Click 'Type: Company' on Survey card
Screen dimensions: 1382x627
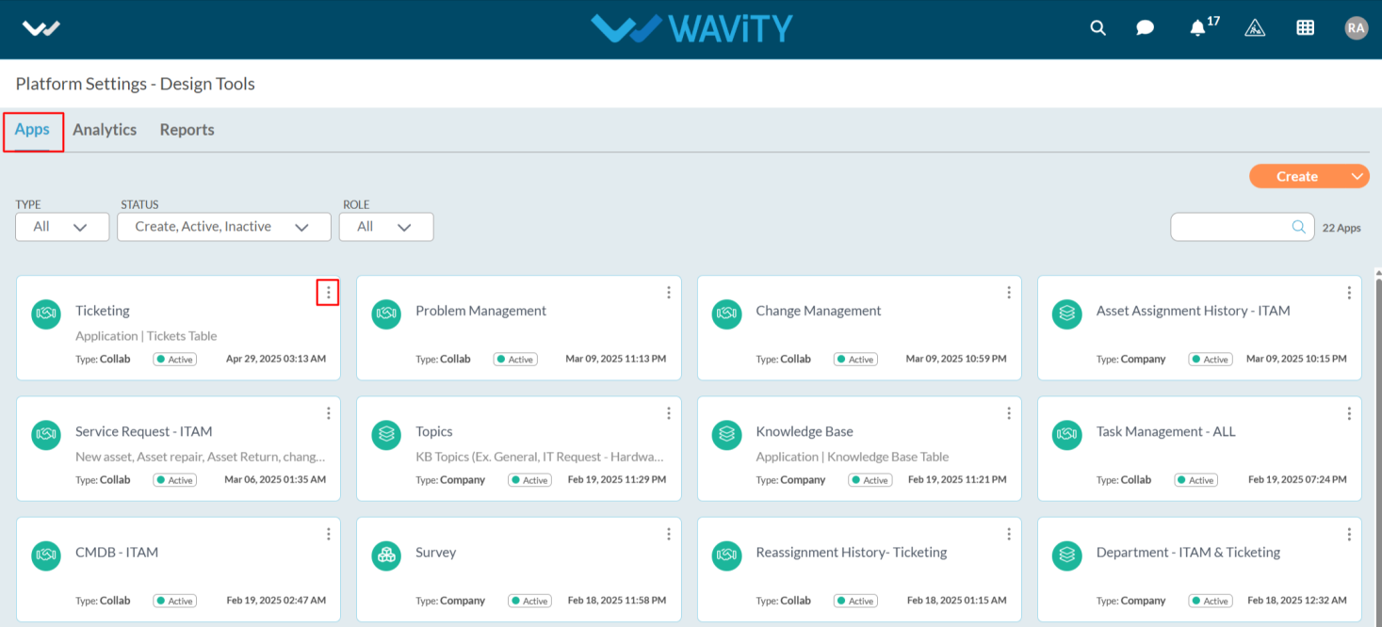point(450,601)
